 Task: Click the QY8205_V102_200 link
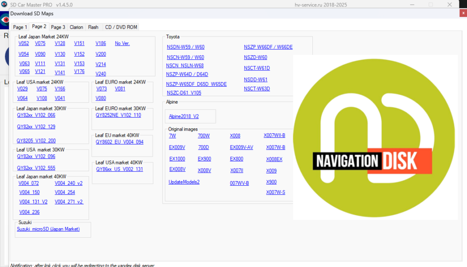pos(36,141)
